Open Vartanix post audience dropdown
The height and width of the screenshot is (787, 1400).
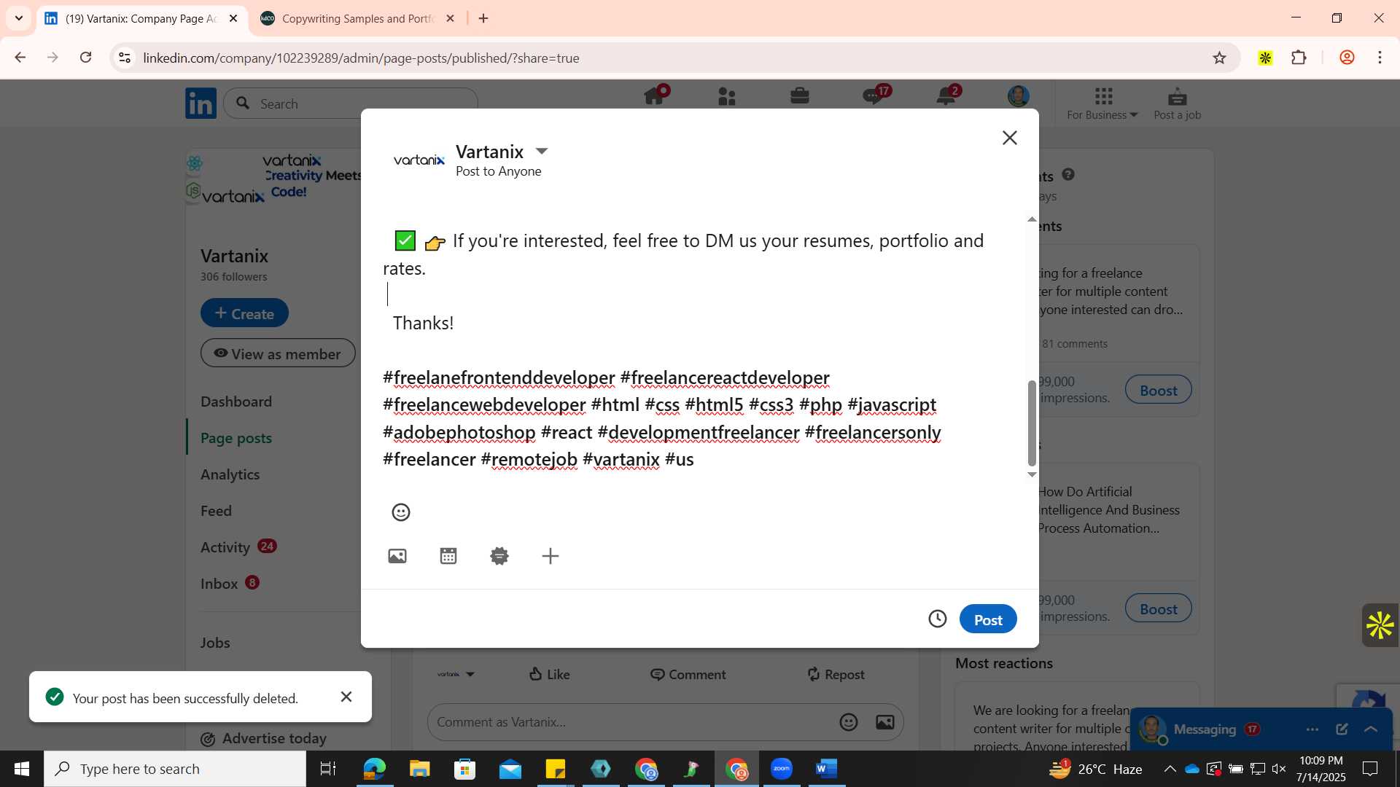pos(542,151)
